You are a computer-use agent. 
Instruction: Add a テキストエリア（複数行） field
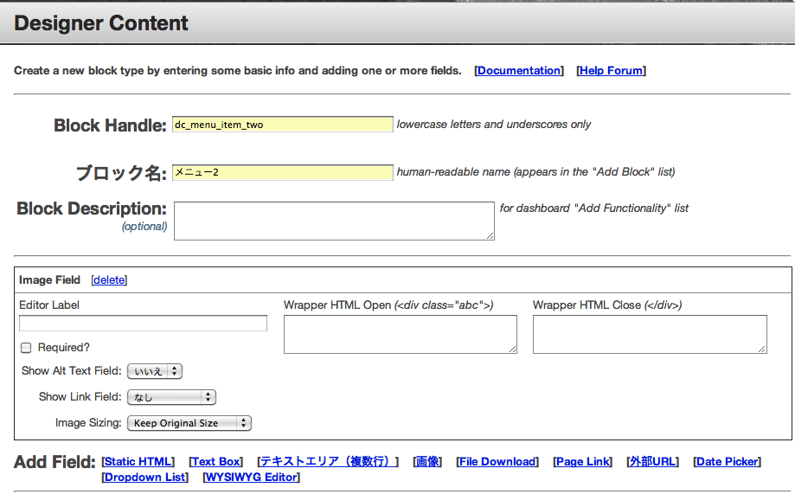(328, 461)
